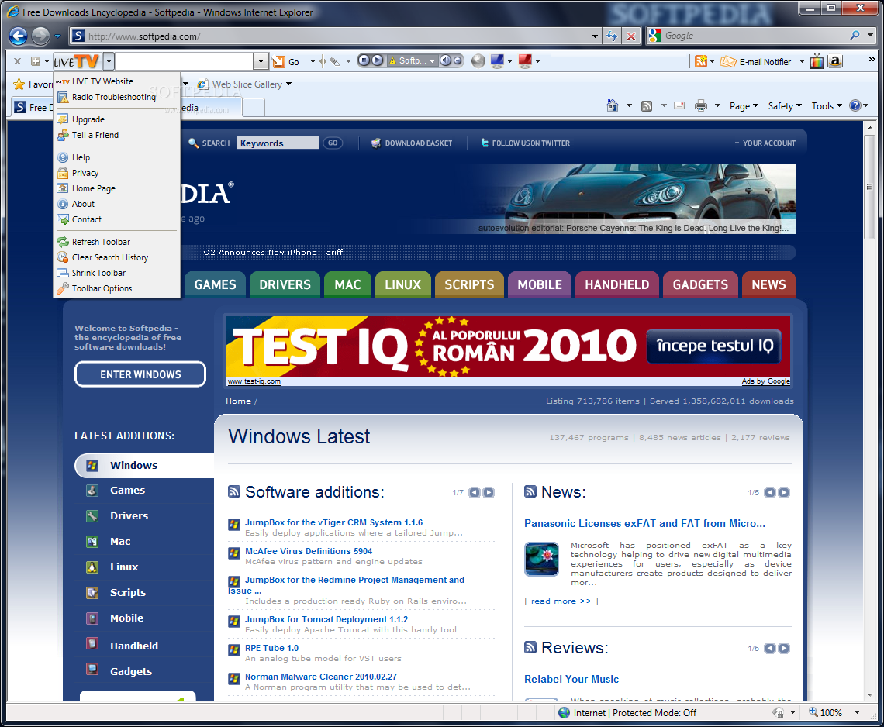Go to next page of Software additions

click(x=489, y=493)
